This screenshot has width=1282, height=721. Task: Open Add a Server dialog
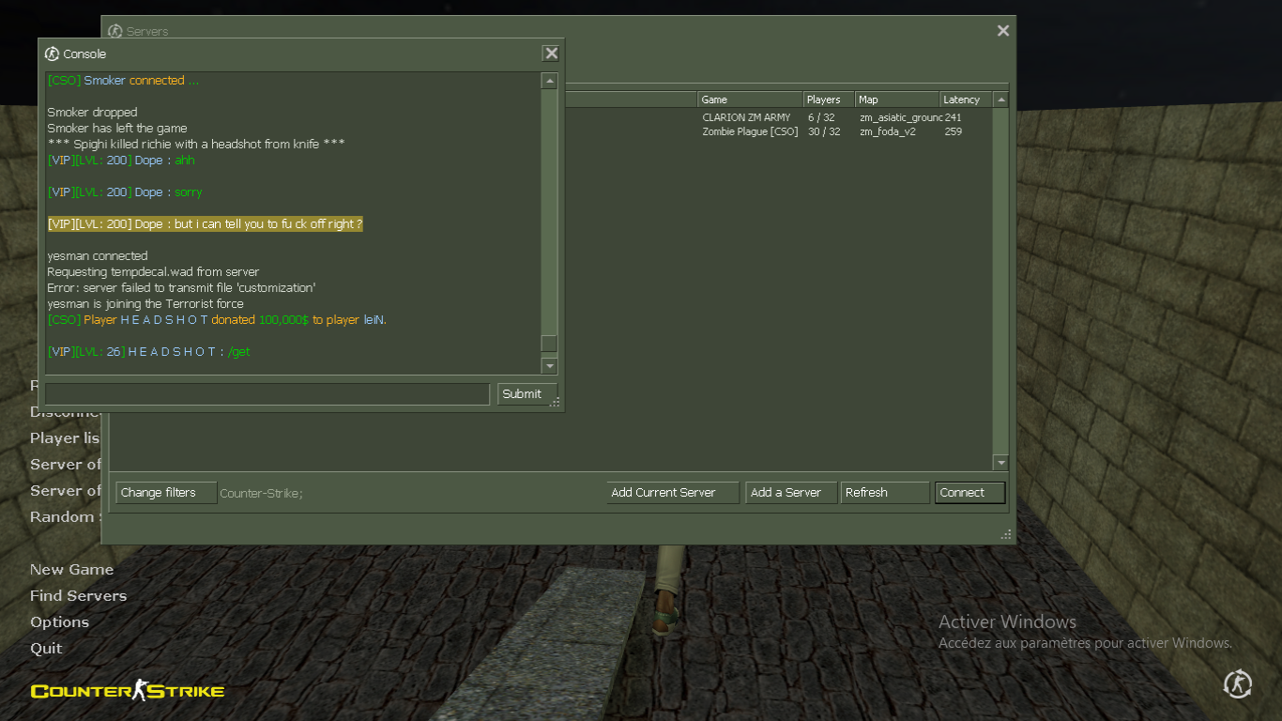[790, 493]
